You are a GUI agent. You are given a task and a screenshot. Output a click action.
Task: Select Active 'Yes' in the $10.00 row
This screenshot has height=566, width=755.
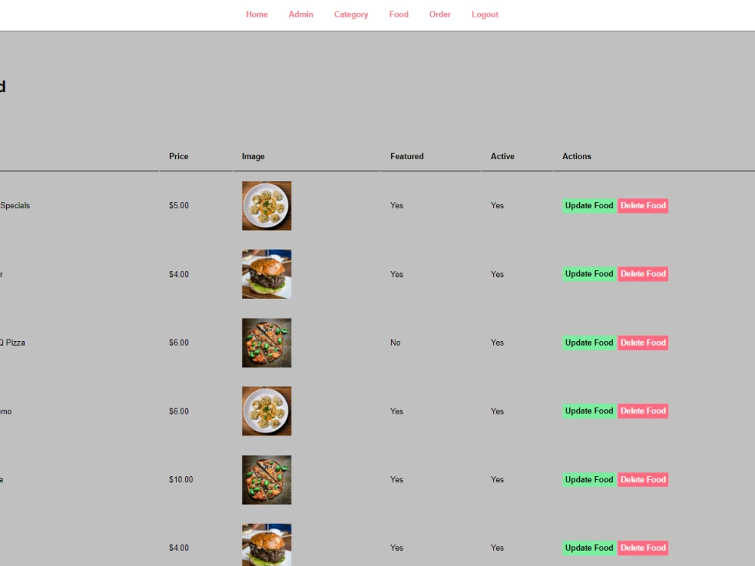(x=497, y=480)
